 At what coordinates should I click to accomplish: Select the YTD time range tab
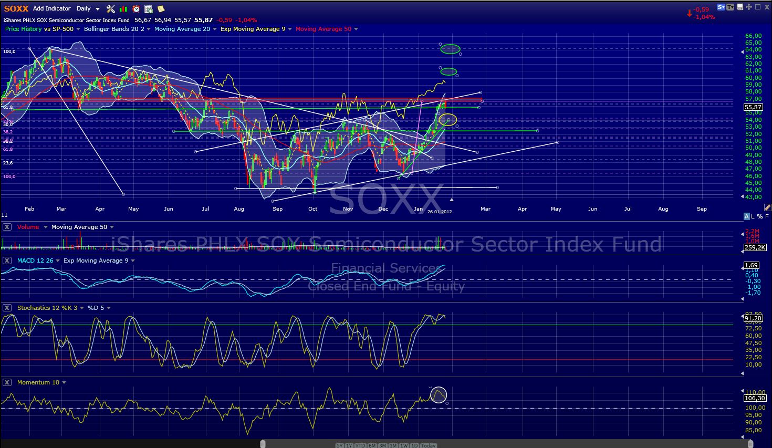[360, 445]
